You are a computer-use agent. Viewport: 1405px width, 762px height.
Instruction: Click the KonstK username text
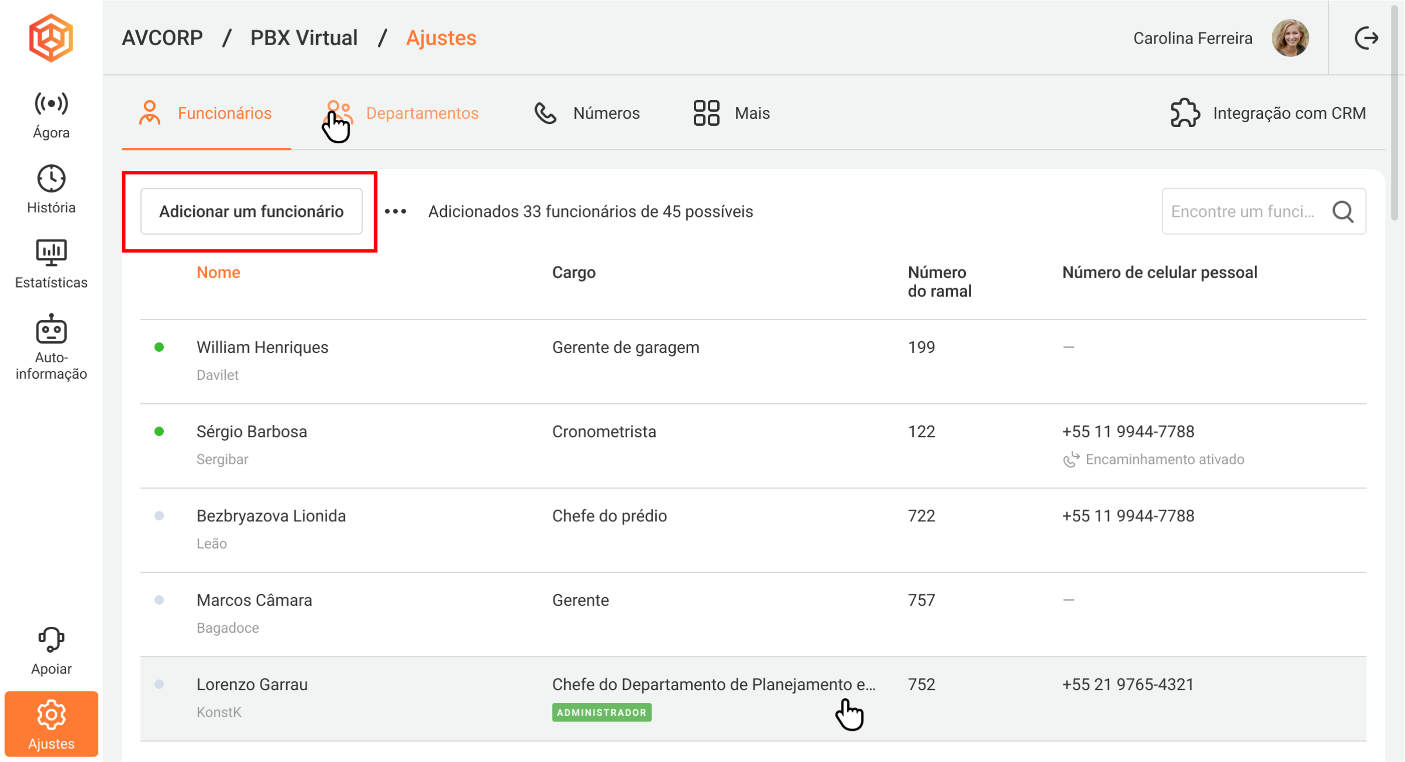pos(219,712)
